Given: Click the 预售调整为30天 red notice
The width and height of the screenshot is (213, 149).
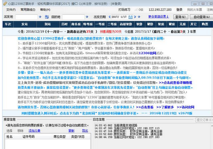Looking at the screenshot, I should pyautogui.click(x=111, y=32).
